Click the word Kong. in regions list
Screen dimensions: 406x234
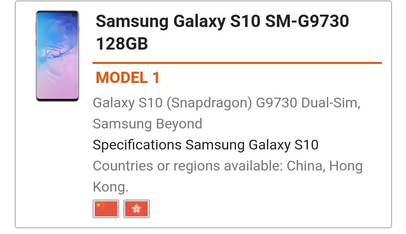tap(111, 187)
